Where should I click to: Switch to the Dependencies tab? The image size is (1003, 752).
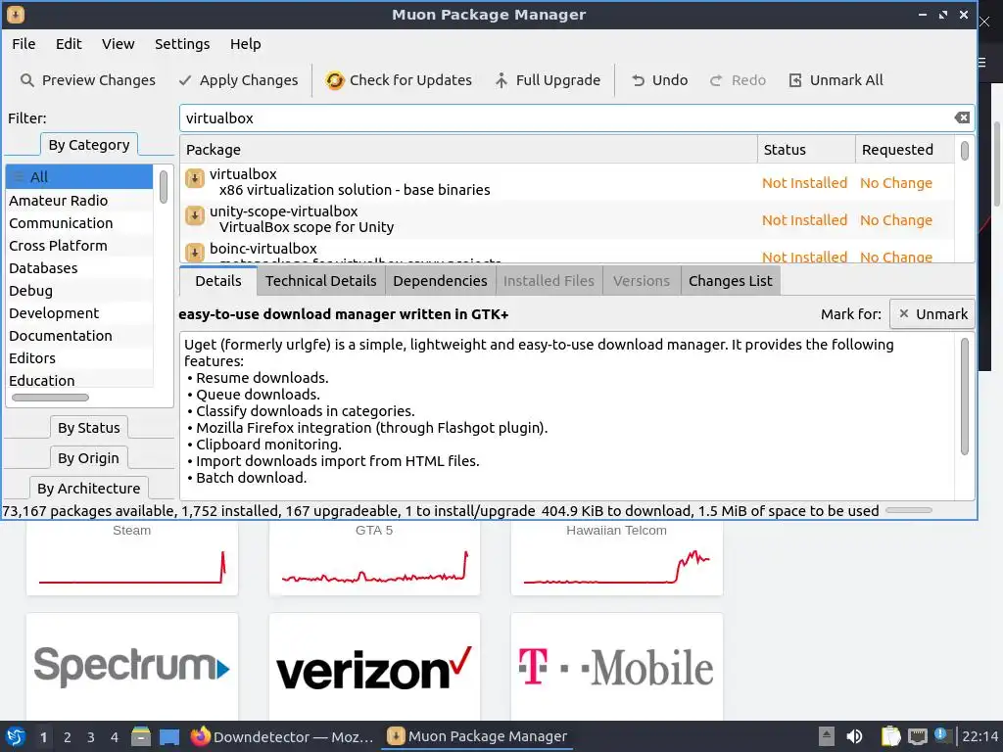(x=440, y=281)
